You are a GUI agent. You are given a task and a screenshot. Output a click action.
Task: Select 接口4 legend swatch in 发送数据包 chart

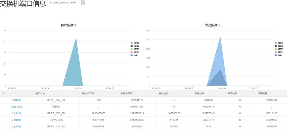[276, 52]
